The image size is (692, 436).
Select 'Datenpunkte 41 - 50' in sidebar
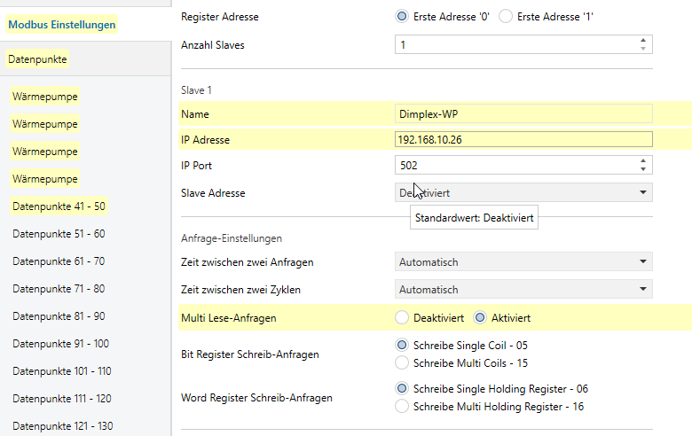tap(59, 206)
